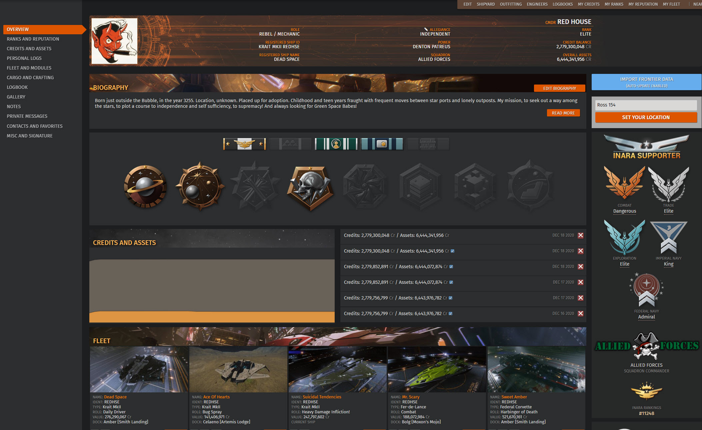This screenshot has height=430, width=702.
Task: Click the Edit Biography button
Action: pyautogui.click(x=559, y=88)
